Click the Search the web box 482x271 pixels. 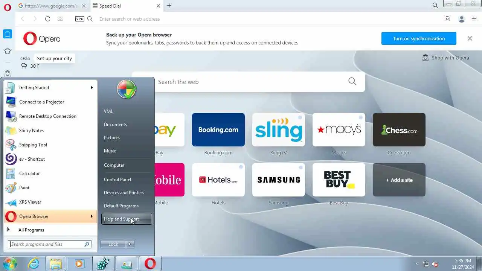[249, 82]
